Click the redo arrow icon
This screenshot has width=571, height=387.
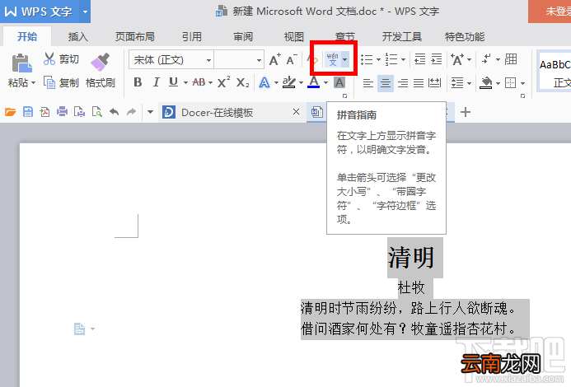coord(131,111)
